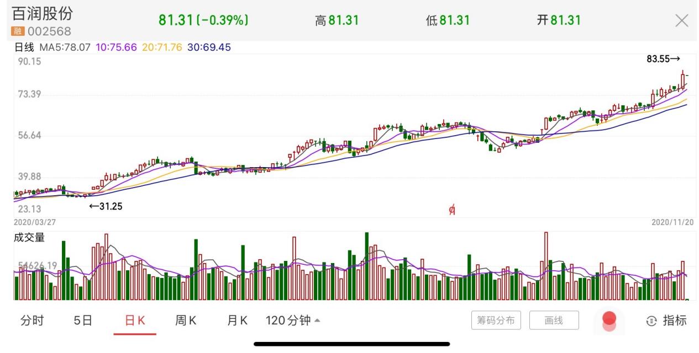This screenshot has width=699, height=353.
Task: Tap the purple 10:75.66 MA legend
Action: 116,47
